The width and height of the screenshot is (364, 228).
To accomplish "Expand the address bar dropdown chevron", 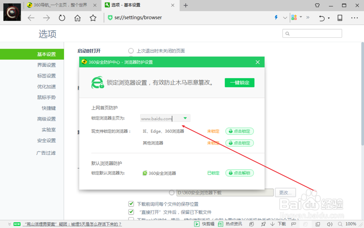I will (285, 17).
